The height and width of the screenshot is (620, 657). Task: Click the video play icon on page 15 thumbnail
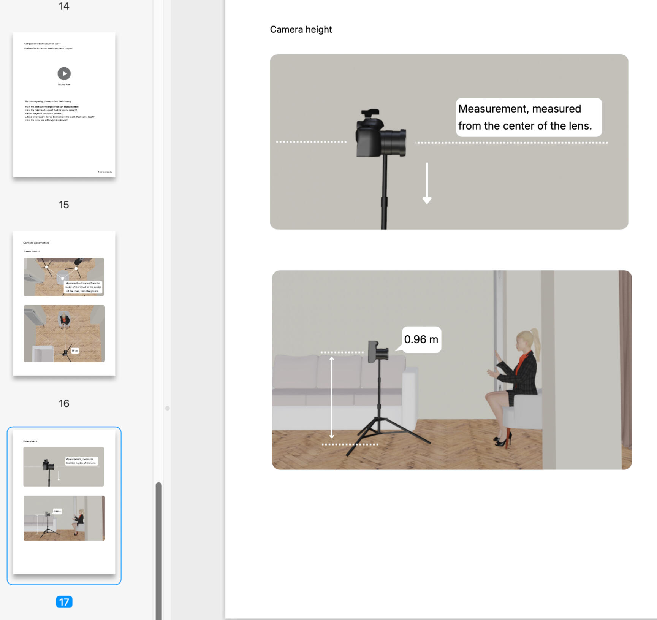click(x=64, y=74)
